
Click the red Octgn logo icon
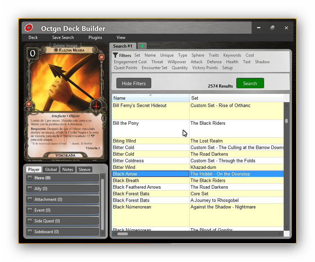[x=29, y=28]
